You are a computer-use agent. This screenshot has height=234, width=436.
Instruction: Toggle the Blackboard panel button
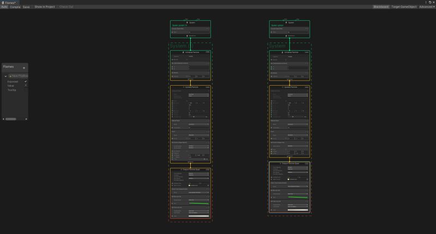point(380,7)
